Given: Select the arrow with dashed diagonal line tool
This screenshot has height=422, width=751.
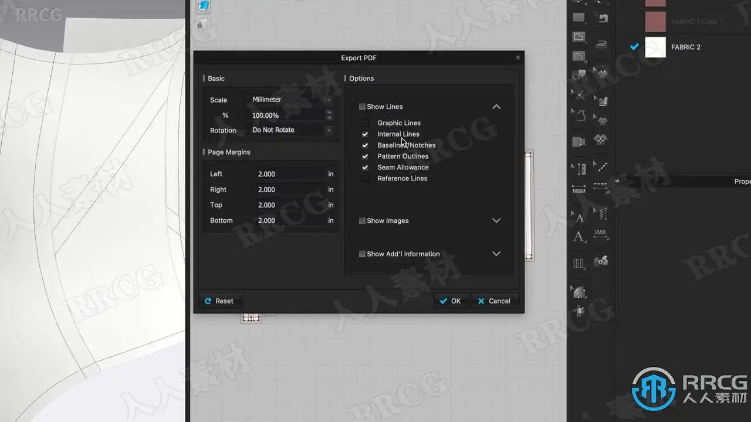Looking at the screenshot, I should tap(601, 166).
